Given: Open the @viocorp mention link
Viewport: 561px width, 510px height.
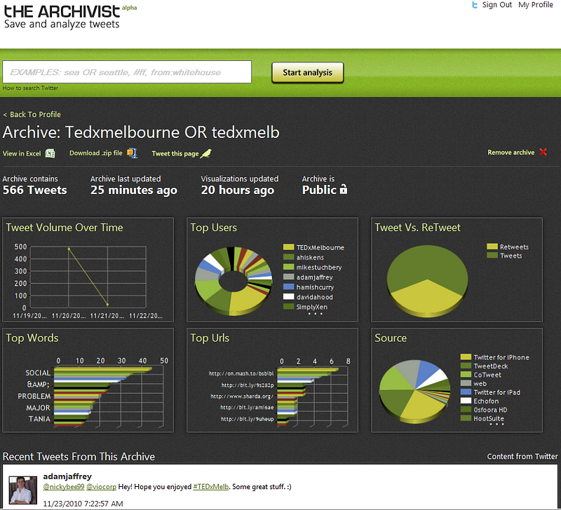Looking at the screenshot, I should (x=101, y=487).
